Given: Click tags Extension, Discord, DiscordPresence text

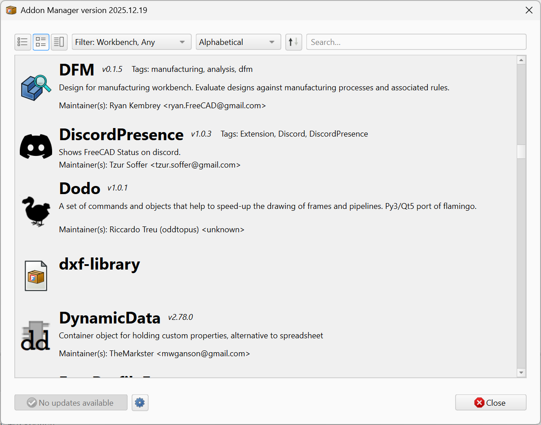Looking at the screenshot, I should click(294, 134).
